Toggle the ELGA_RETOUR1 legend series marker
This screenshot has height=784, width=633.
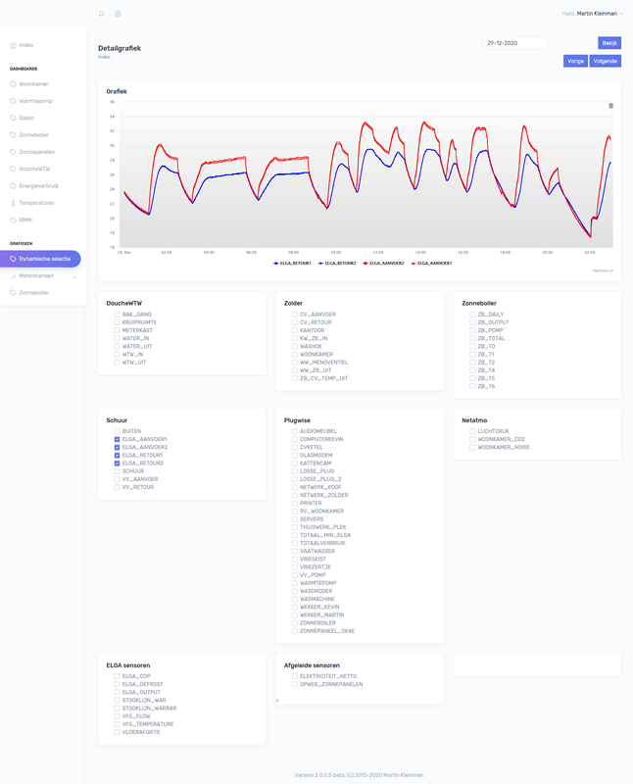(x=276, y=263)
